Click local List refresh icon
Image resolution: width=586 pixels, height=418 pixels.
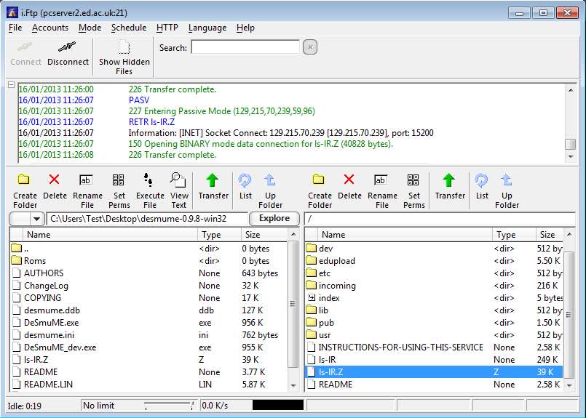245,186
